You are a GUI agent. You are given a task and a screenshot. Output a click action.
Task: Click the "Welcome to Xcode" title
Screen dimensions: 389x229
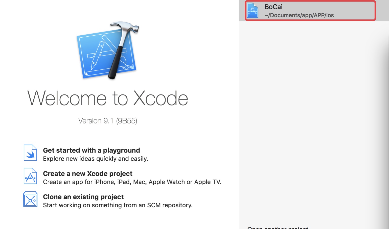[x=107, y=98]
